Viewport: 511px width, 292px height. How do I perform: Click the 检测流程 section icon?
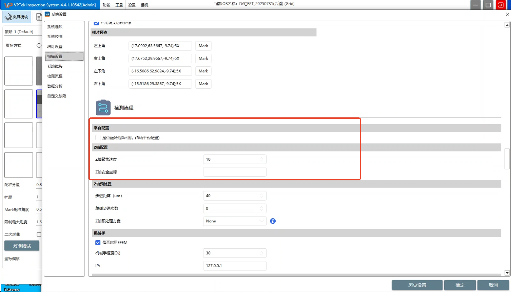pyautogui.click(x=103, y=108)
